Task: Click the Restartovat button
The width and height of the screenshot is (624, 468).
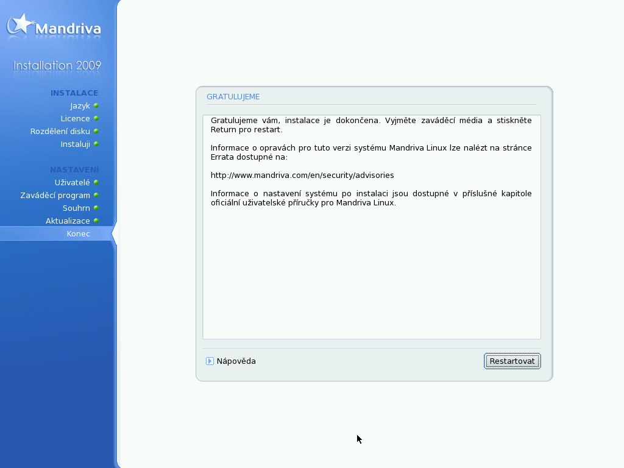Action: tap(512, 361)
